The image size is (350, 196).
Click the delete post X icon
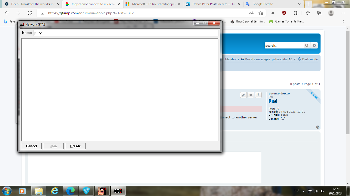pos(251,95)
